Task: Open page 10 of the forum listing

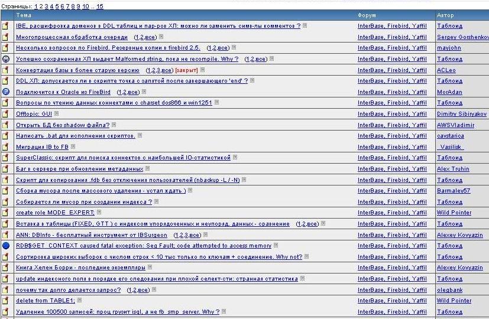Action: [x=86, y=6]
